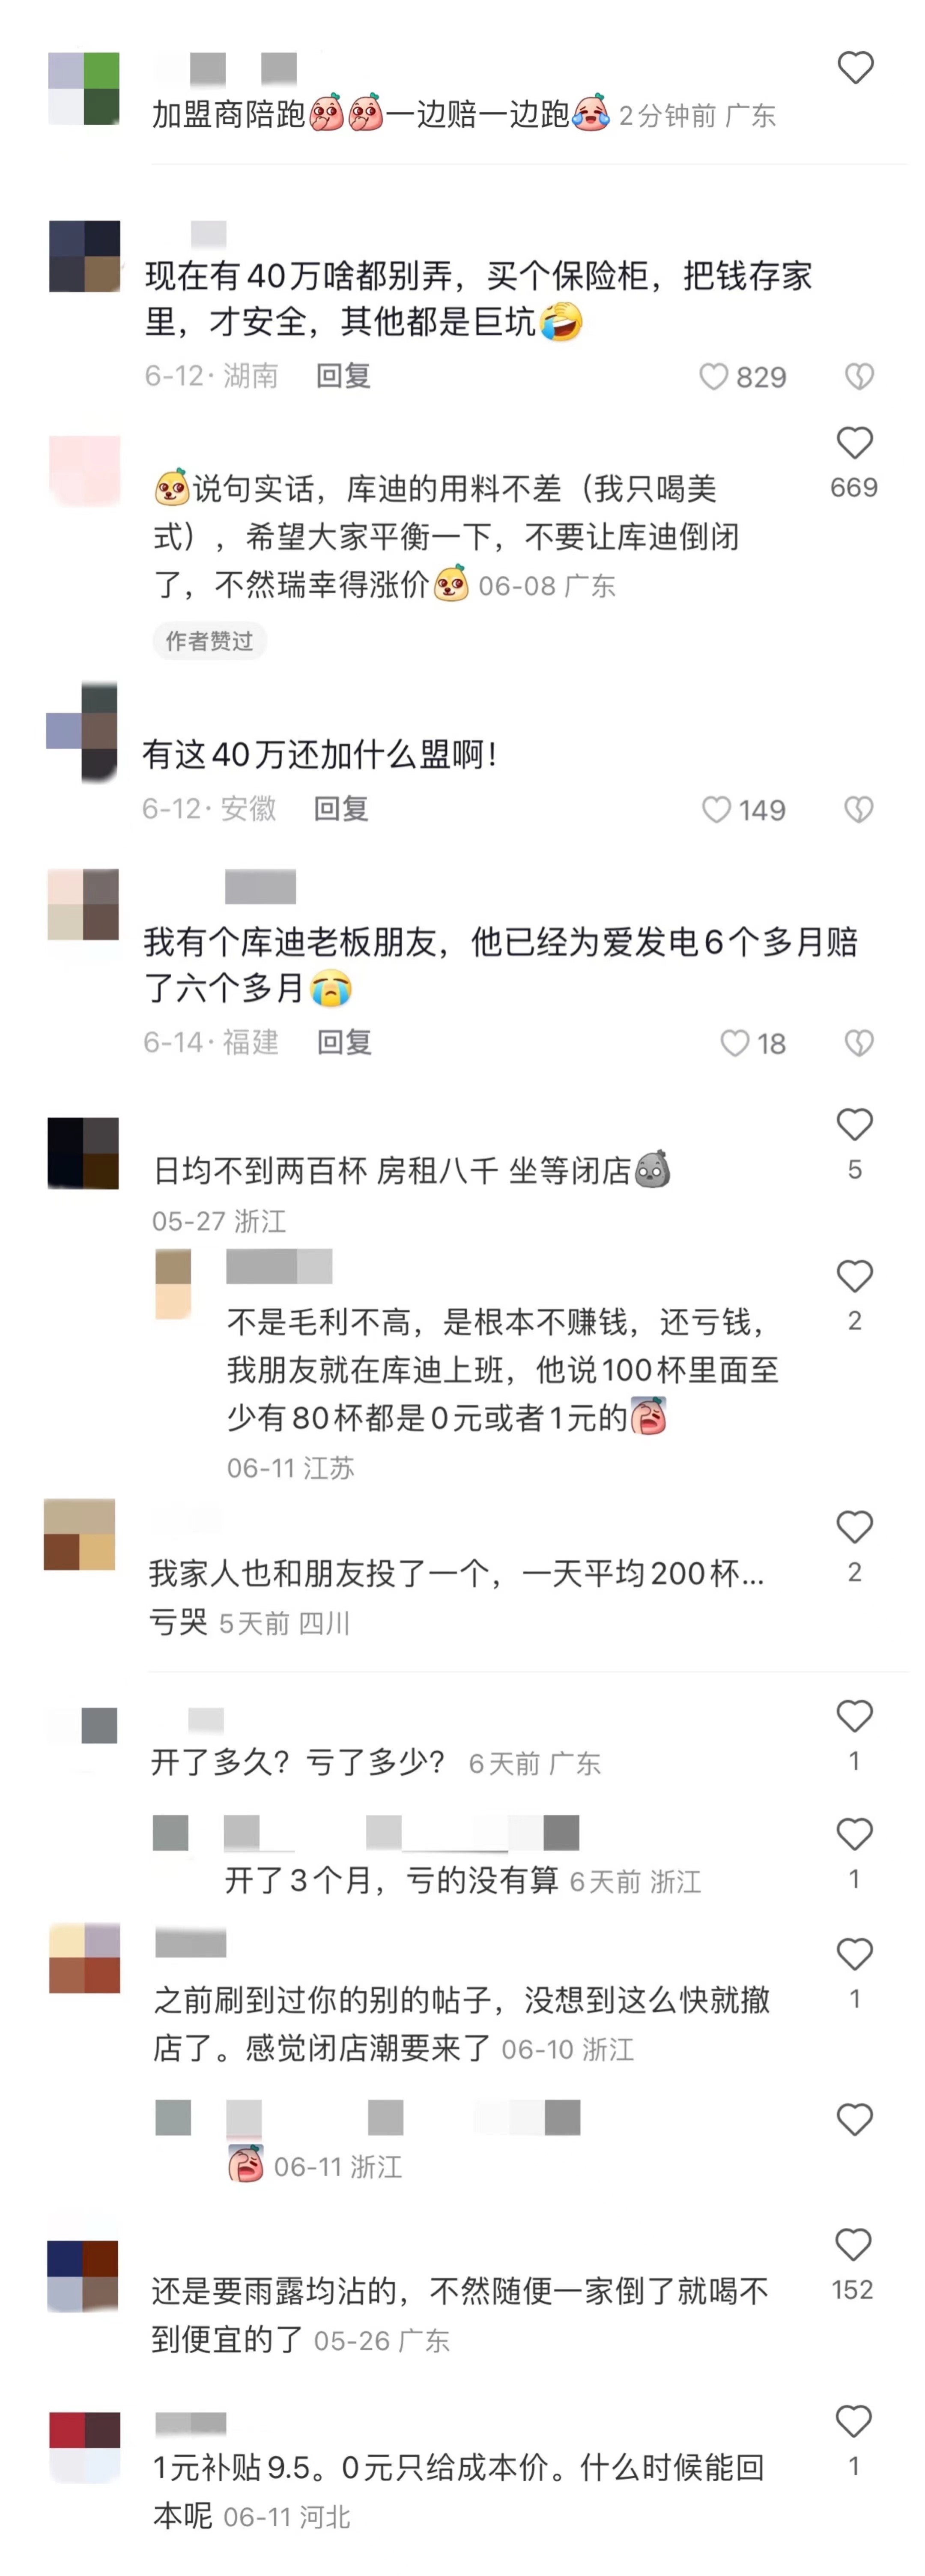Dislike the 有这40万还加什么盟啊 comment
Viewport: 925px width, 2576px height.
coord(858,810)
